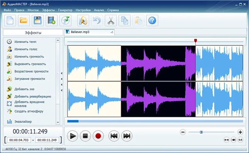
Task: Open file with the folder icon
Action: pyautogui.click(x=24, y=20)
